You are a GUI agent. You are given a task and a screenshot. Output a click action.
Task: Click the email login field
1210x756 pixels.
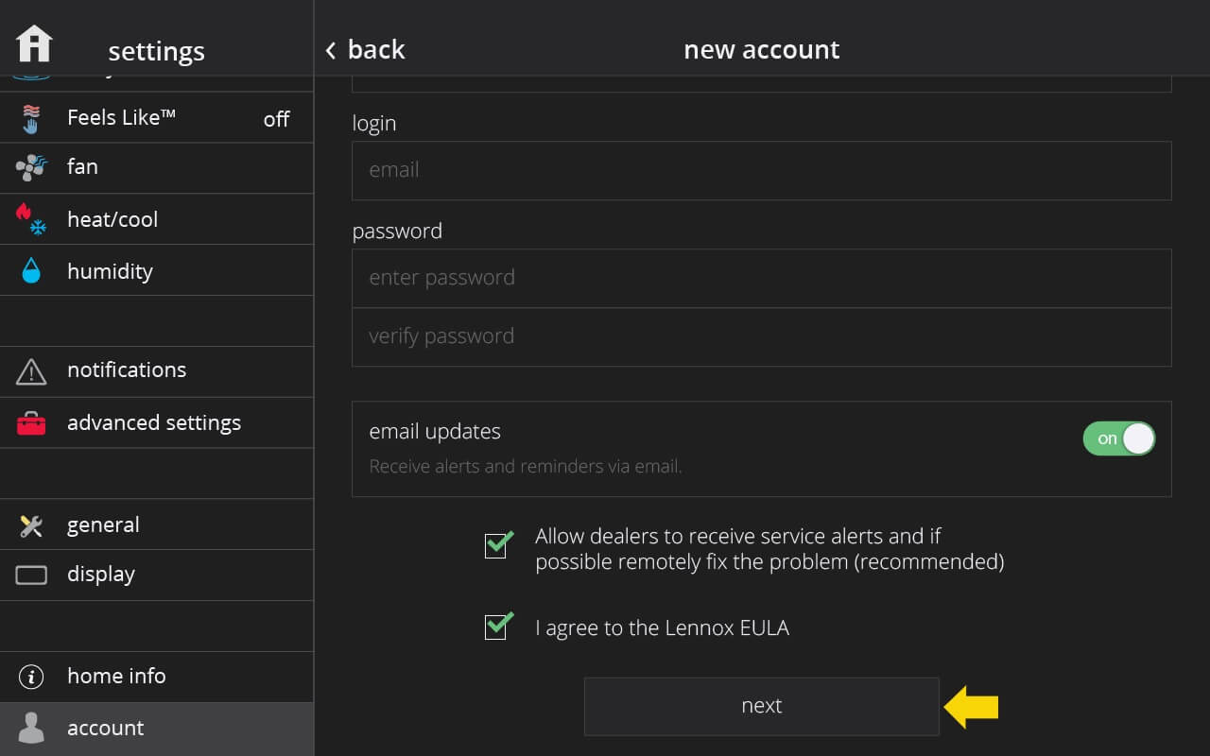point(762,170)
